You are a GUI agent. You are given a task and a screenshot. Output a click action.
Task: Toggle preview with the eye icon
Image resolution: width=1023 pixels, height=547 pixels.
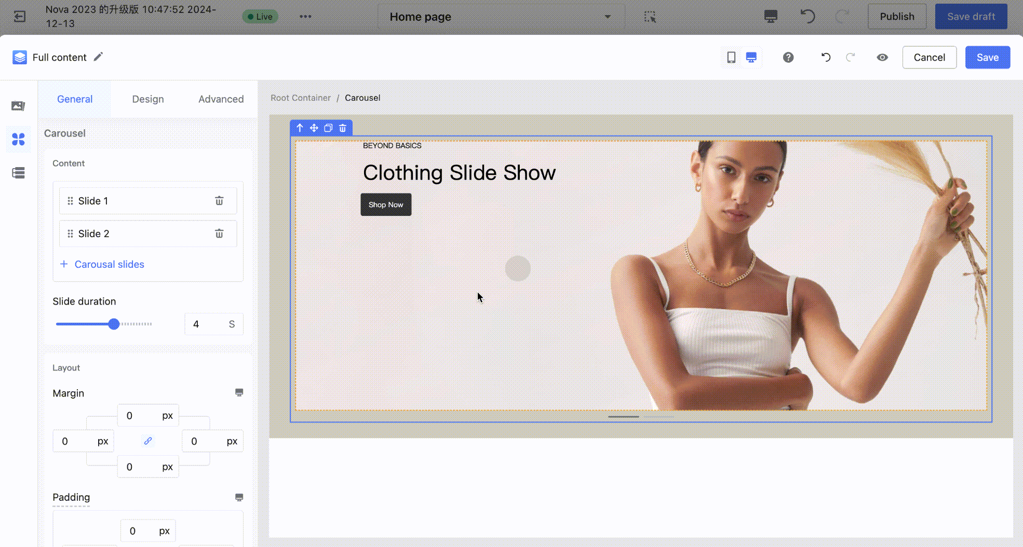(882, 58)
